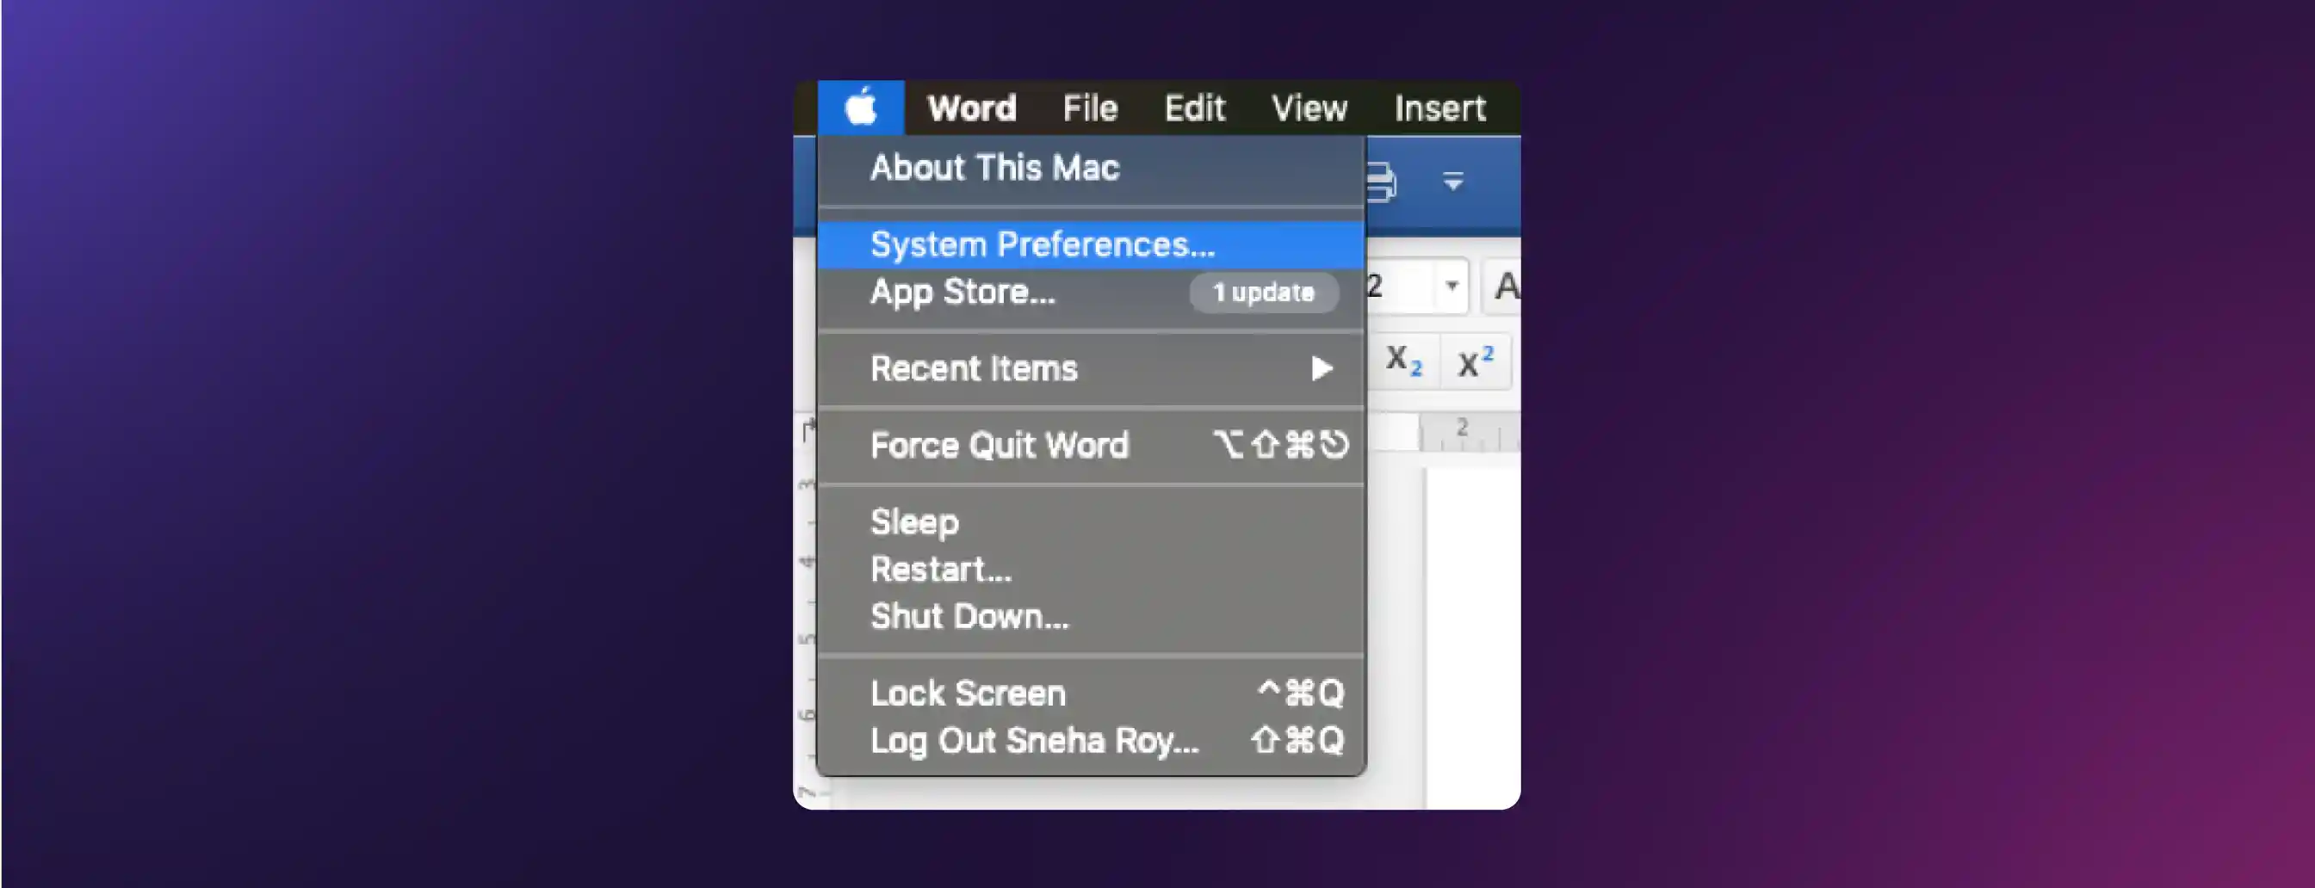2315x888 pixels.
Task: Click the subscript X₂ button
Action: click(1402, 362)
